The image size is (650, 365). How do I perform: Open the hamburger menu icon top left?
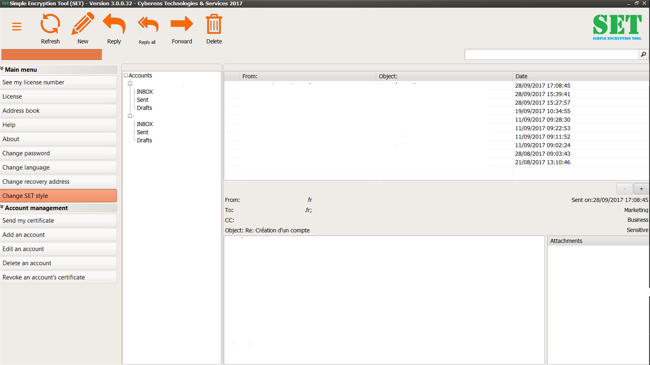[17, 26]
